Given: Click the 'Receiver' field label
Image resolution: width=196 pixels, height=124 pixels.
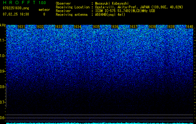Looking at the screenshot, I should [63, 11].
